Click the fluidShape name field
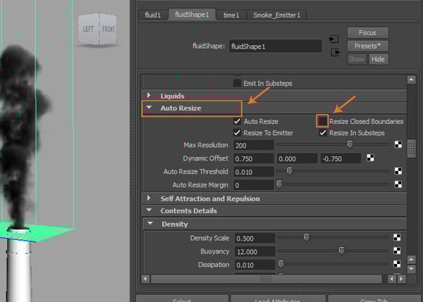Viewport: 423px width, 302px height. (x=276, y=46)
